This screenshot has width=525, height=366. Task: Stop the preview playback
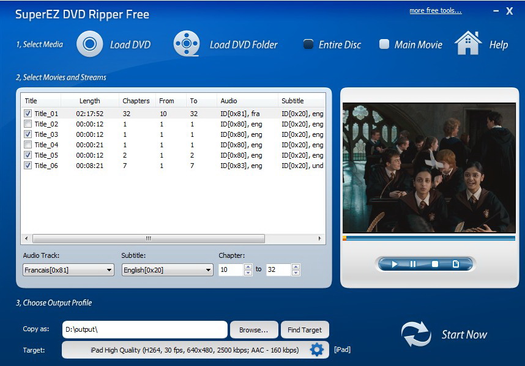(x=434, y=264)
